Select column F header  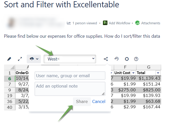click(x=125, y=67)
